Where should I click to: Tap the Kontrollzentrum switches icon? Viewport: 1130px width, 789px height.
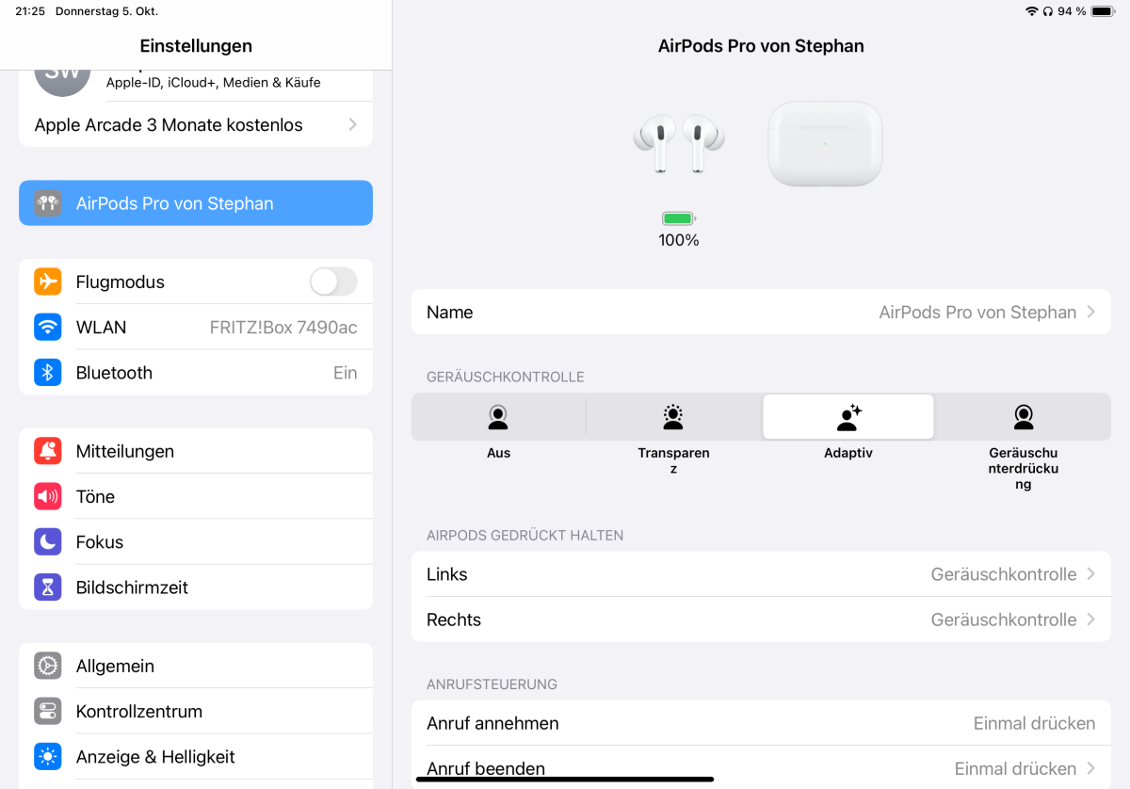(48, 711)
